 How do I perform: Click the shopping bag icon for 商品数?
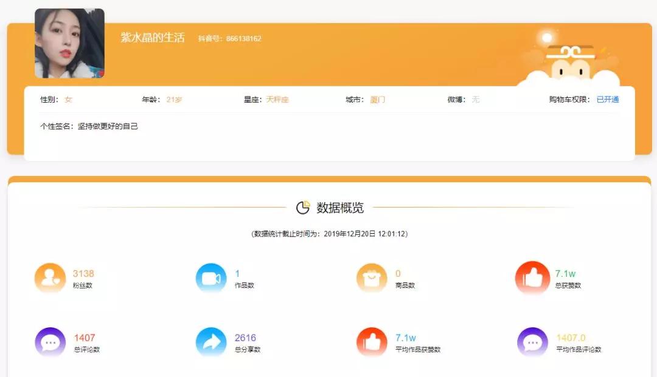371,278
